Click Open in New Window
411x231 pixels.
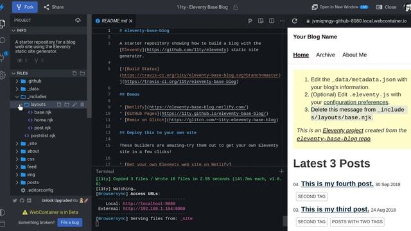click(x=340, y=7)
